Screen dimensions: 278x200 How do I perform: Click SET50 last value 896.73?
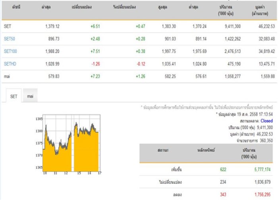pos(54,39)
